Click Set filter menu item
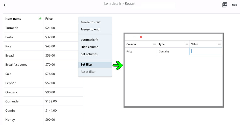 coord(87,64)
